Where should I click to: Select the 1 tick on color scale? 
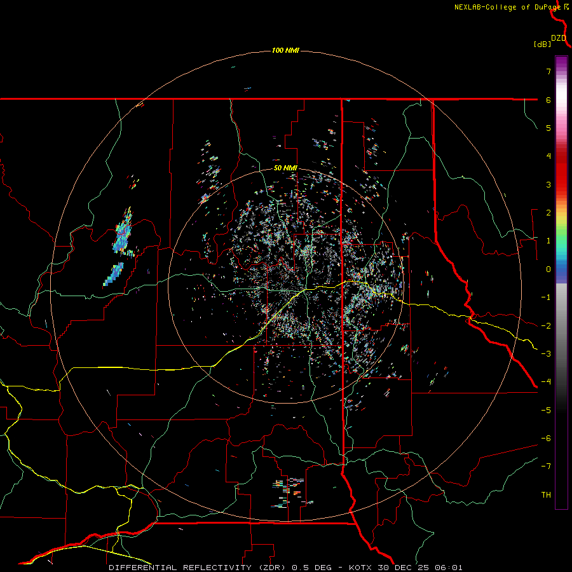tap(548, 241)
